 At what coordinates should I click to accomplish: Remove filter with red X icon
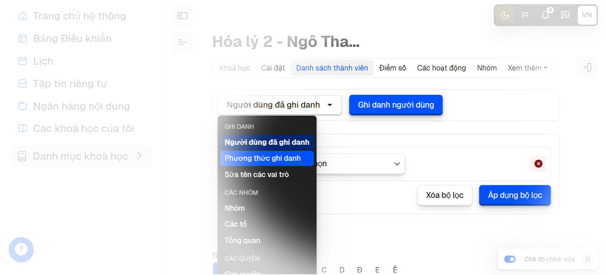[538, 164]
